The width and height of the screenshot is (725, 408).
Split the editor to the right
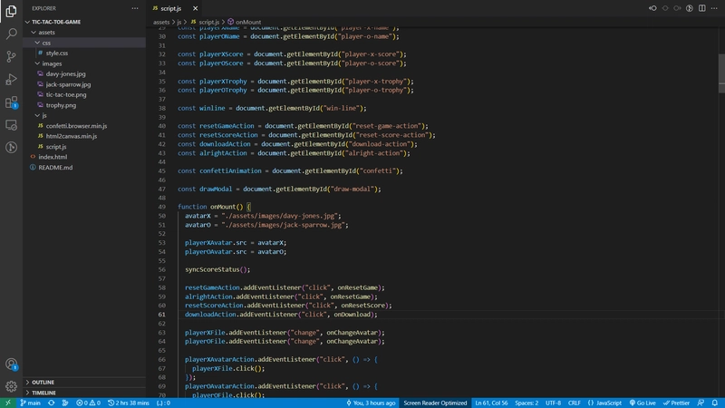point(701,8)
